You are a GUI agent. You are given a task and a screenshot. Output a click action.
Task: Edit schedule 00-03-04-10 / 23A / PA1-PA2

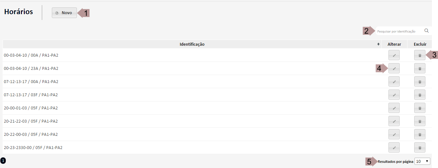pyautogui.click(x=394, y=68)
